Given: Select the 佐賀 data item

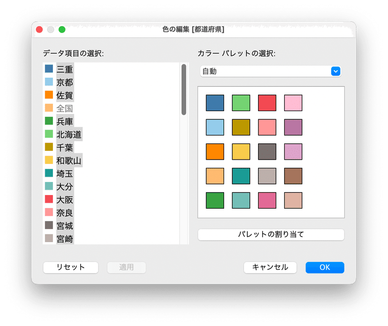Looking at the screenshot, I should pyautogui.click(x=65, y=95).
